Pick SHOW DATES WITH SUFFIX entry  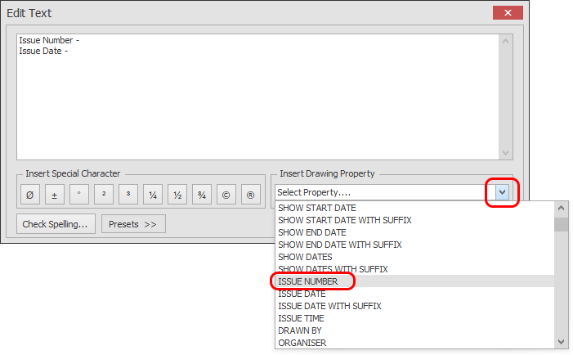click(x=414, y=269)
